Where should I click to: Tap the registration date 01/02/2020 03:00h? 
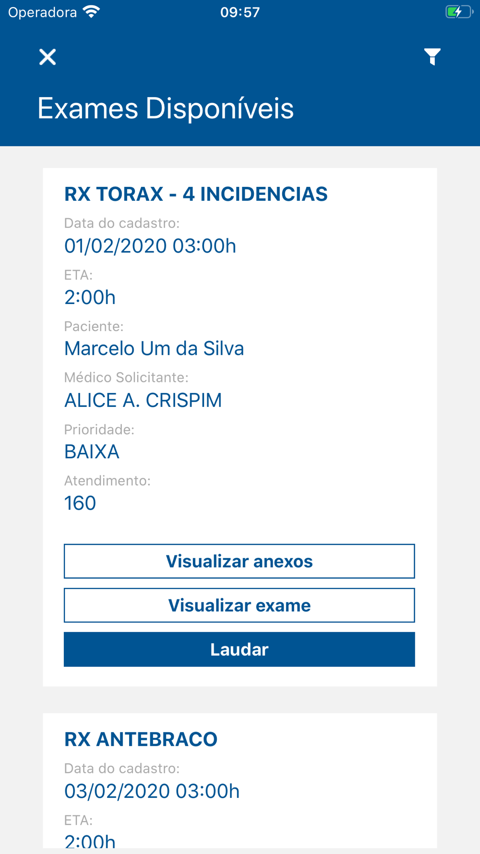(150, 246)
